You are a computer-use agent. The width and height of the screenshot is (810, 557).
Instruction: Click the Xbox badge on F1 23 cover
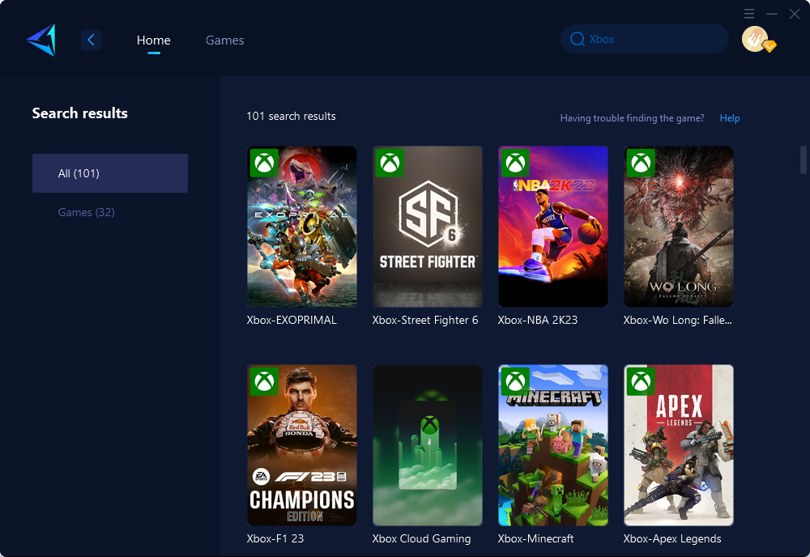pyautogui.click(x=265, y=381)
